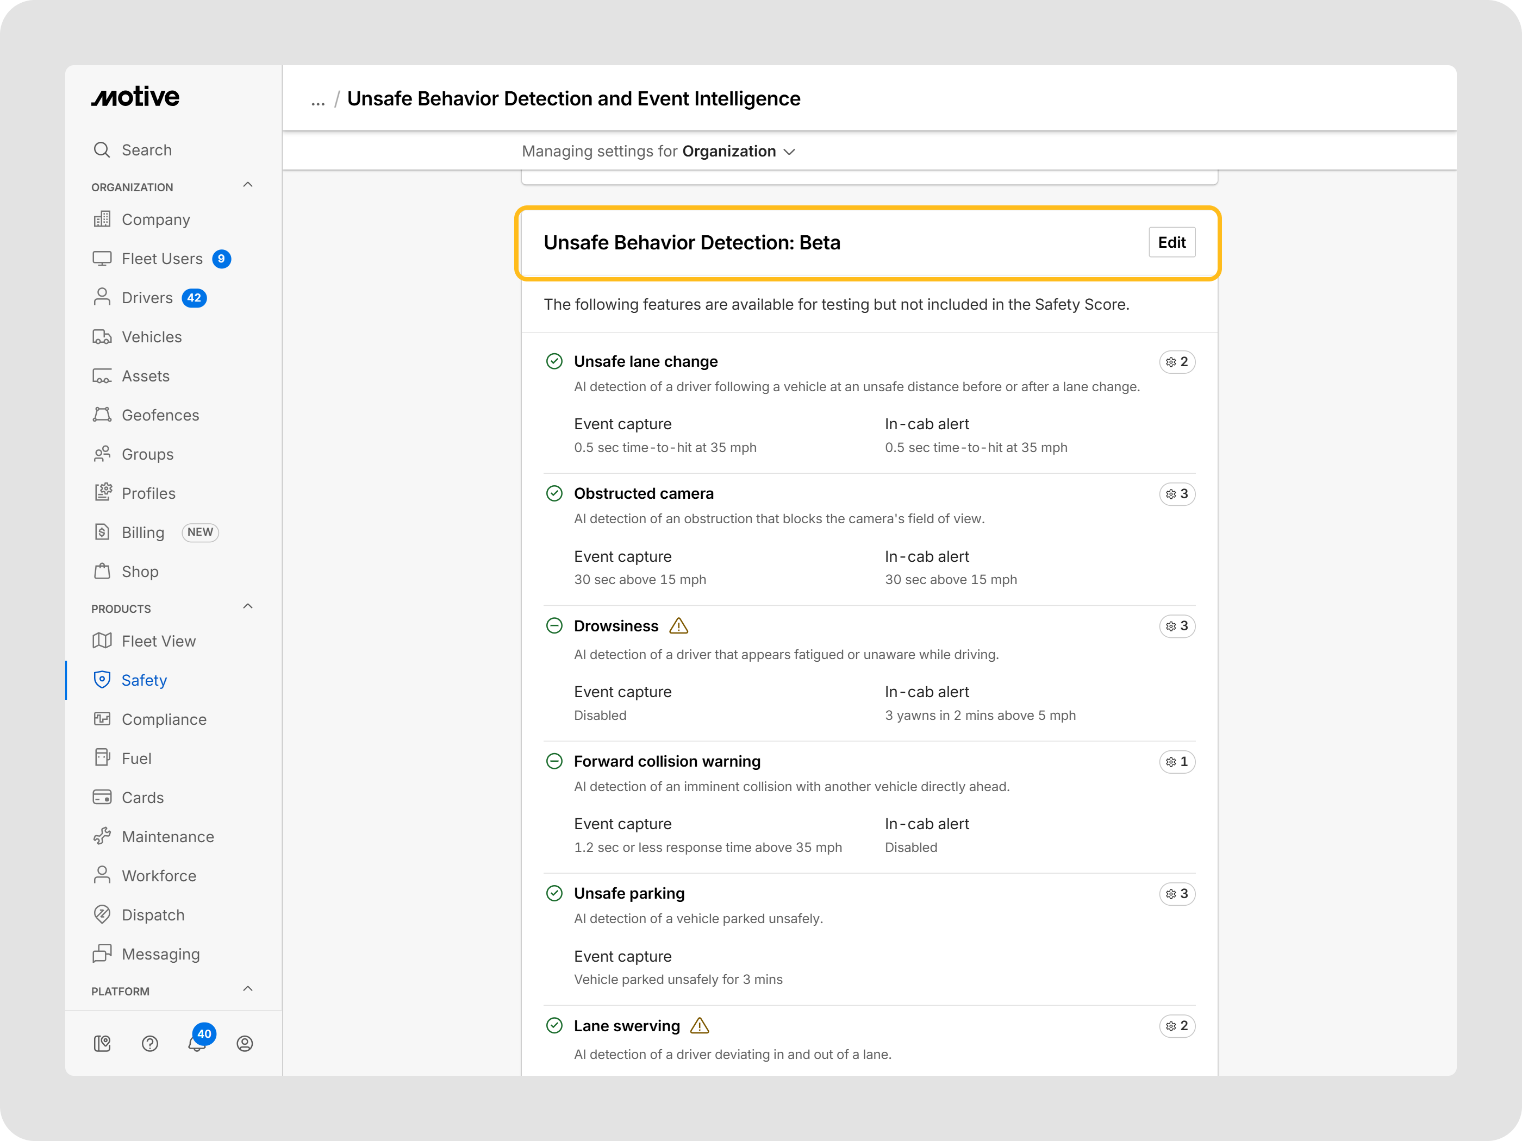Image resolution: width=1522 pixels, height=1141 pixels.
Task: Toggle the Drowsiness partial status circle
Action: (x=554, y=626)
